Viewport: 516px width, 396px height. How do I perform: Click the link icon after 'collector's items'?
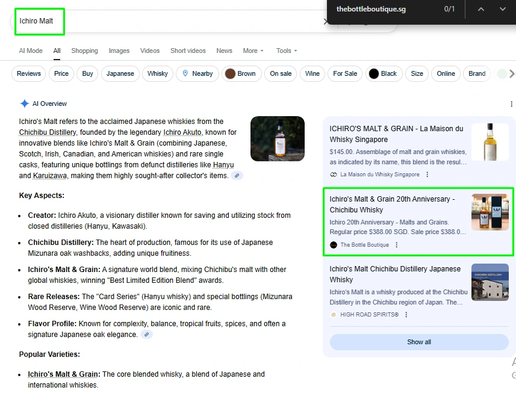[237, 176]
